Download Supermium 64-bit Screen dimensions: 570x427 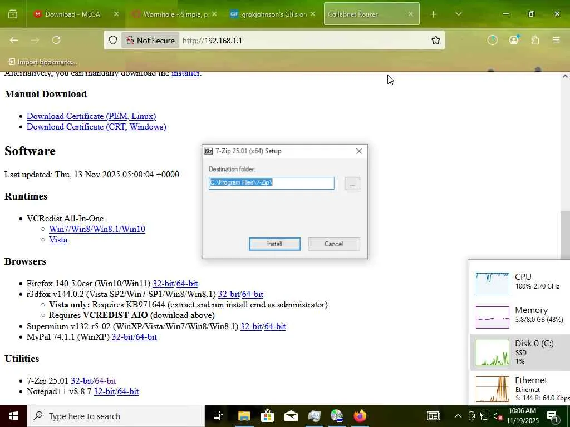click(275, 326)
